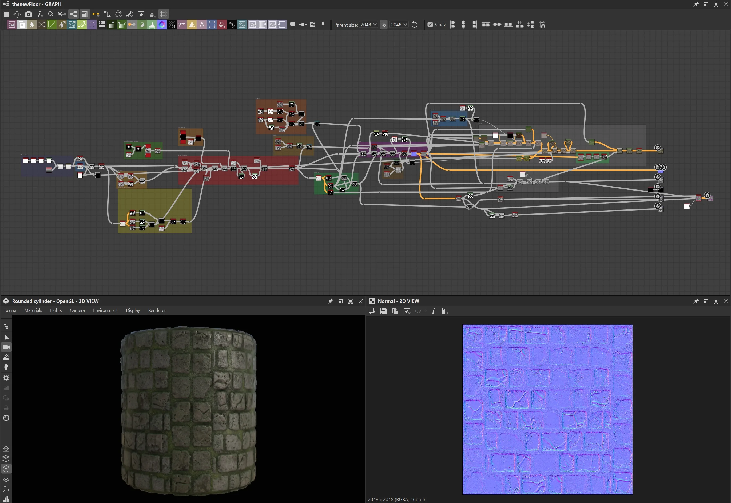Toggle wireframe display in 3D view
This screenshot has height=503, width=731.
click(6, 449)
